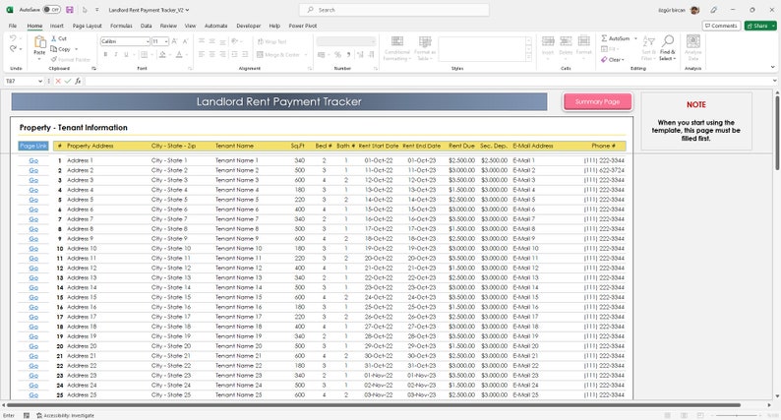Toggle Underline formatting

(x=126, y=54)
